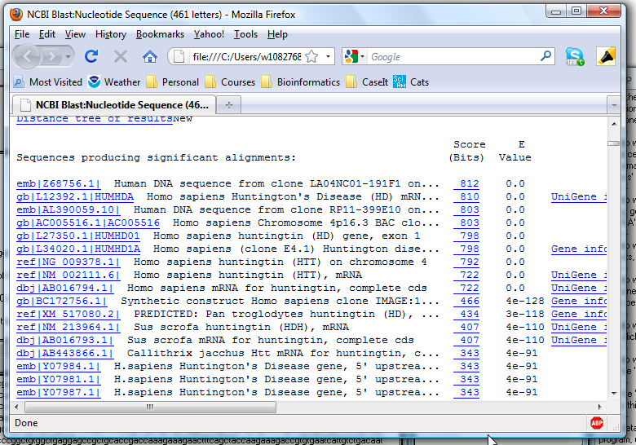This screenshot has height=445, width=636.
Task: Open the Google search engine selector
Action: tap(354, 56)
